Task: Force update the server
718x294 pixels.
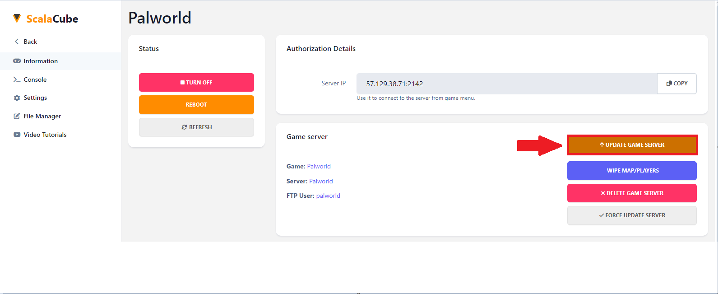Action: pos(632,215)
